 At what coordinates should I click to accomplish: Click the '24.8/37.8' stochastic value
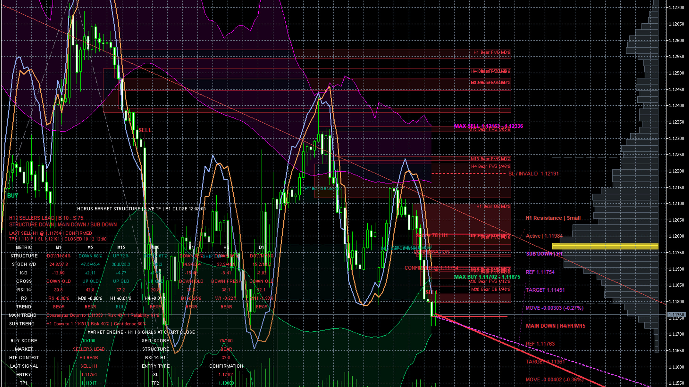tap(58, 264)
